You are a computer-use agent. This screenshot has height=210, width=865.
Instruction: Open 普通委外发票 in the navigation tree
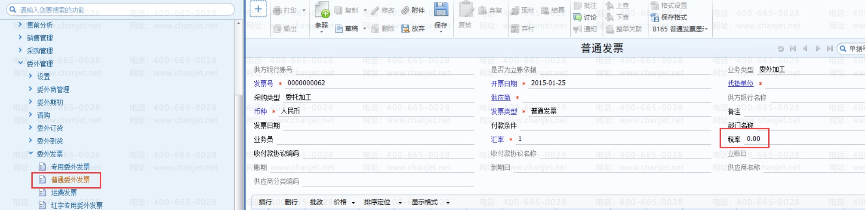pos(70,180)
